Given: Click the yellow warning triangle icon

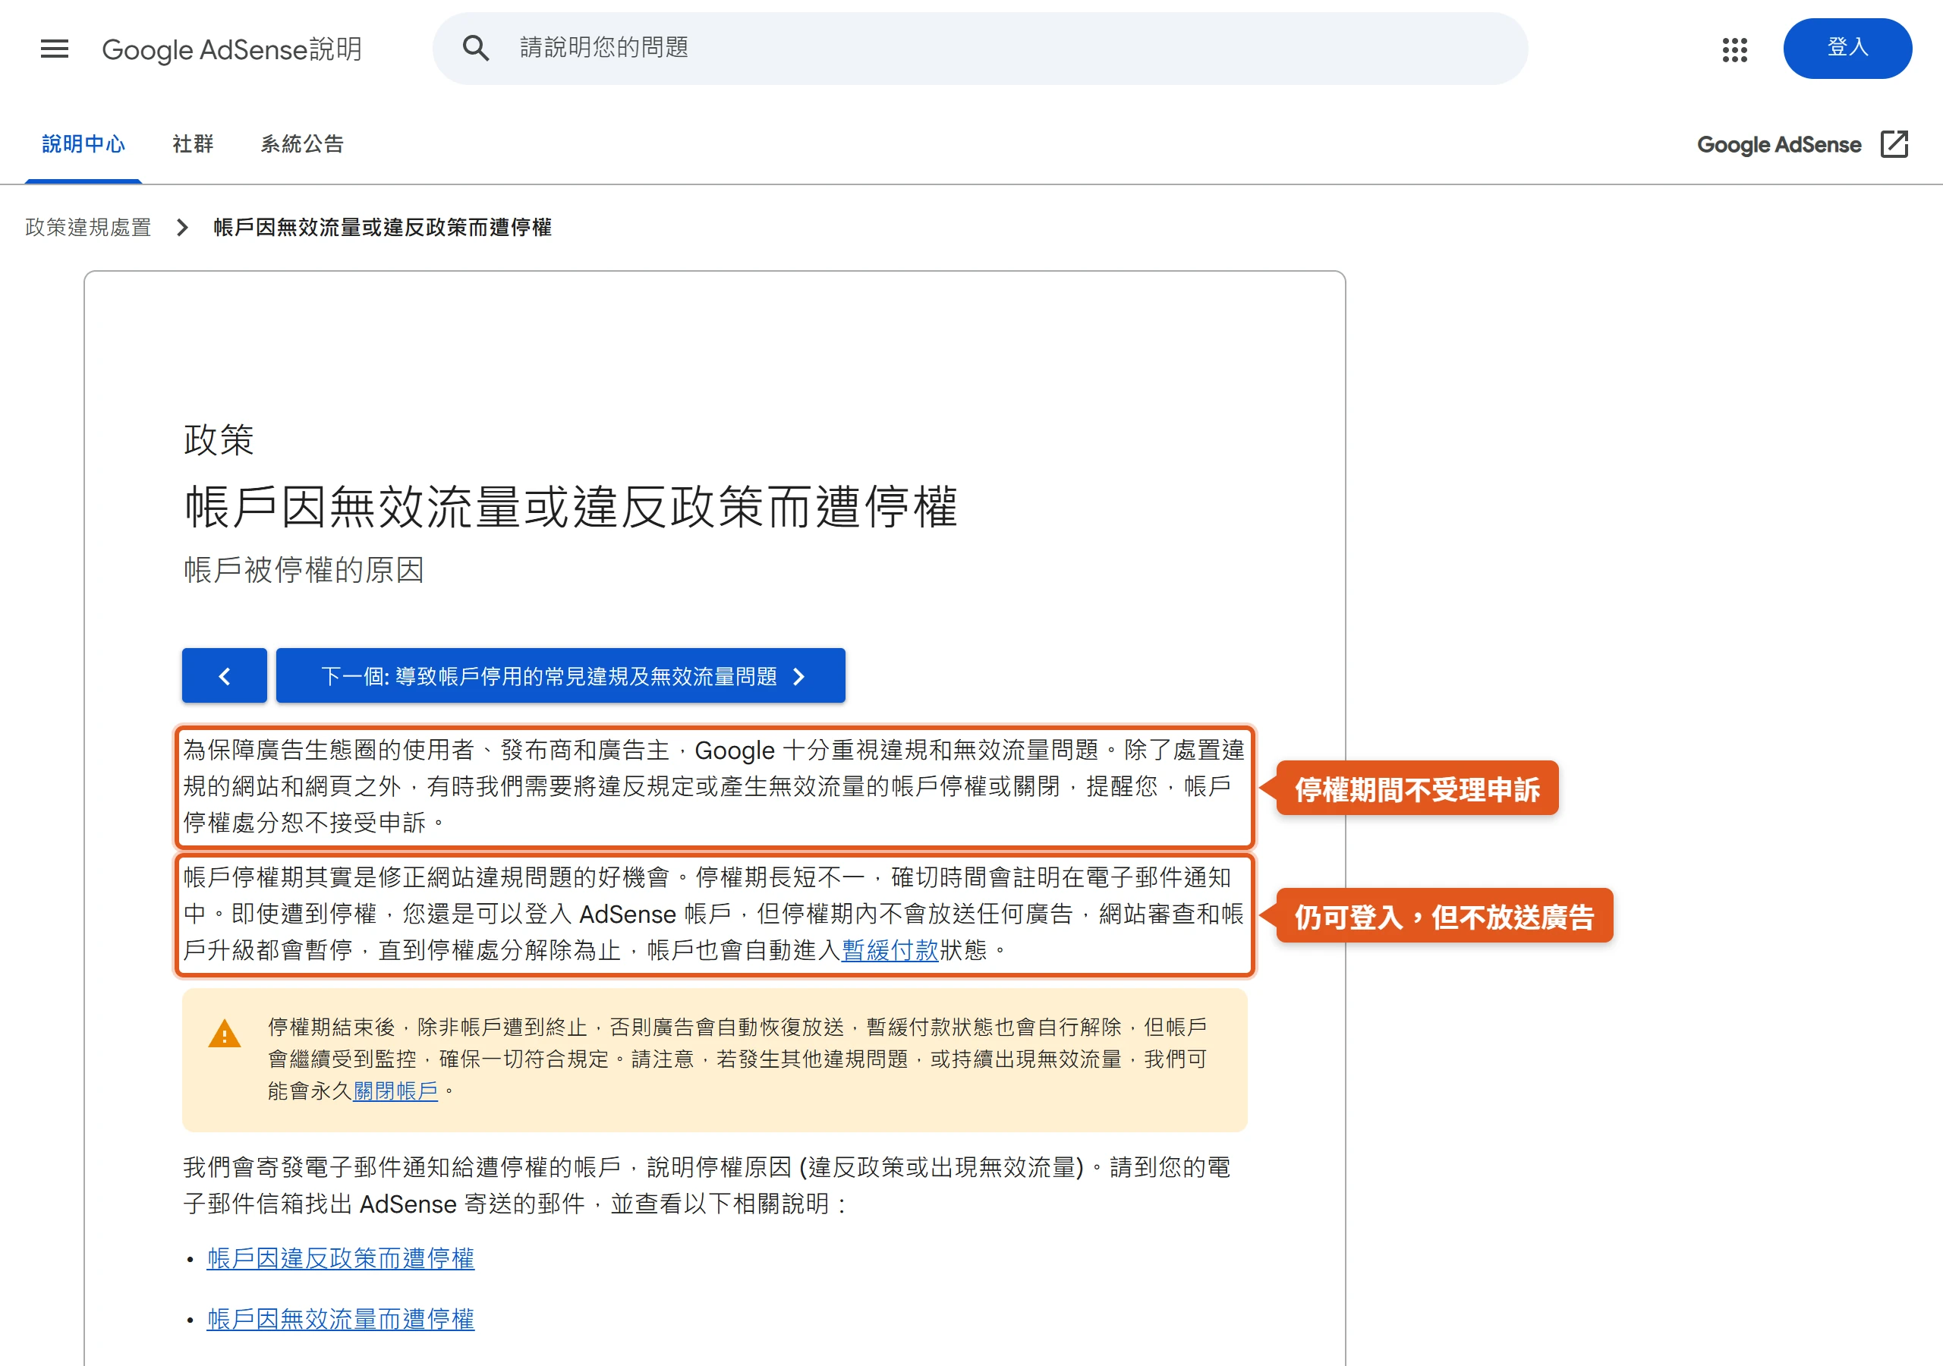Looking at the screenshot, I should point(224,1034).
